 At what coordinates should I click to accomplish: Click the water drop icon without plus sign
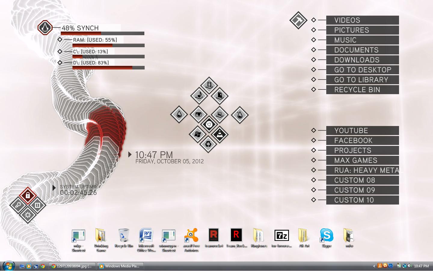coord(179,115)
